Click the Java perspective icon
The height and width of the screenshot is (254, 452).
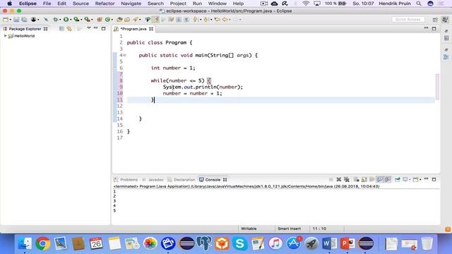(x=446, y=20)
